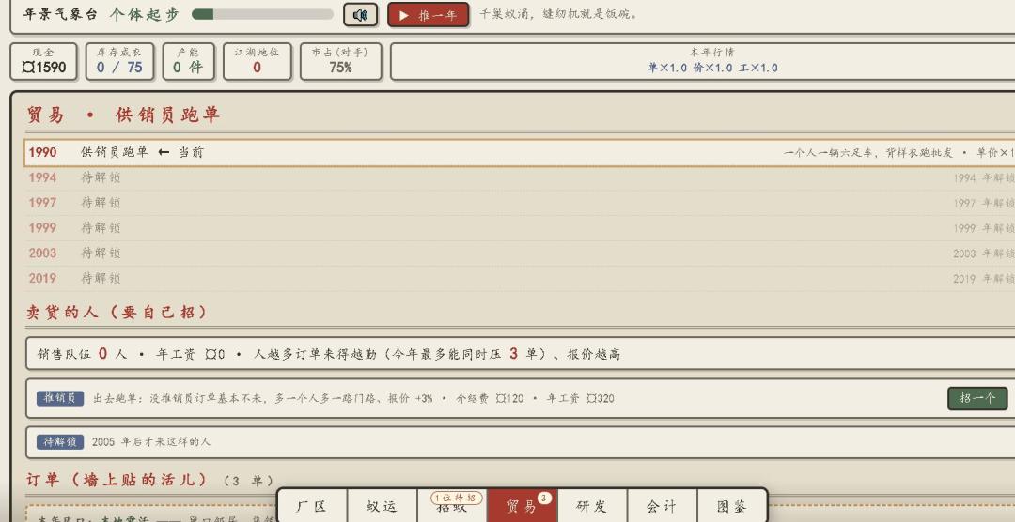Image resolution: width=1015 pixels, height=522 pixels.
Task: Click the 3 notification badge on 贸易 tab
Action: point(544,498)
